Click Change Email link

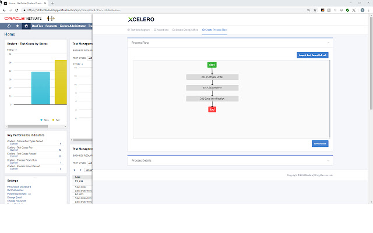[14, 197]
